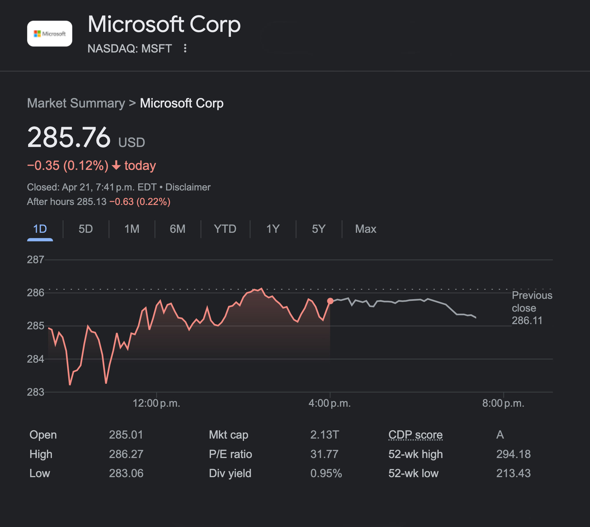Click the 287 y-axis label
The height and width of the screenshot is (527, 590).
click(36, 260)
